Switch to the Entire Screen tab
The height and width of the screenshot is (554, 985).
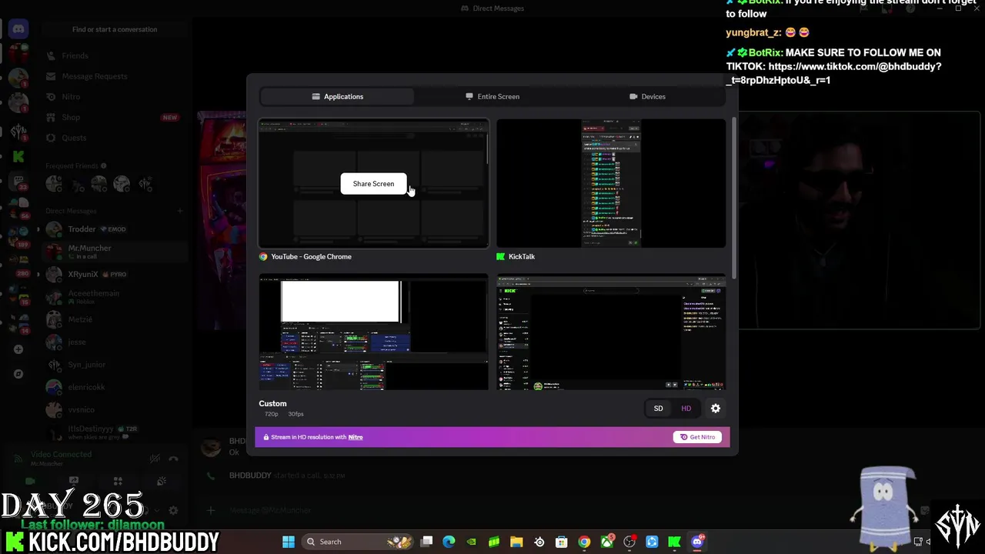[x=492, y=96]
